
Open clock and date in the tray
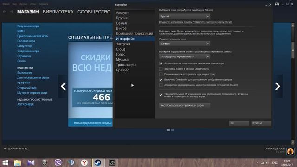click(x=287, y=163)
